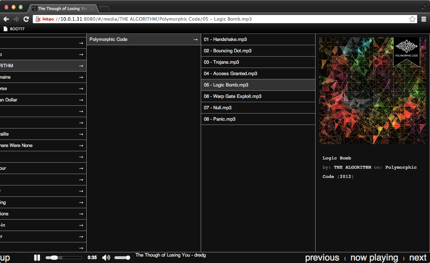
Task: Click 'The Though of Losing You - dredg' title
Action: (x=170, y=255)
